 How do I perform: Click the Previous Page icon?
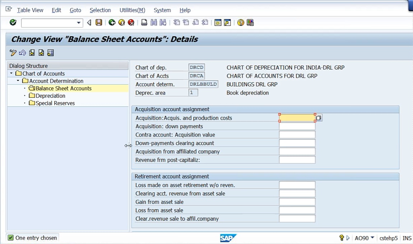coord(186,23)
